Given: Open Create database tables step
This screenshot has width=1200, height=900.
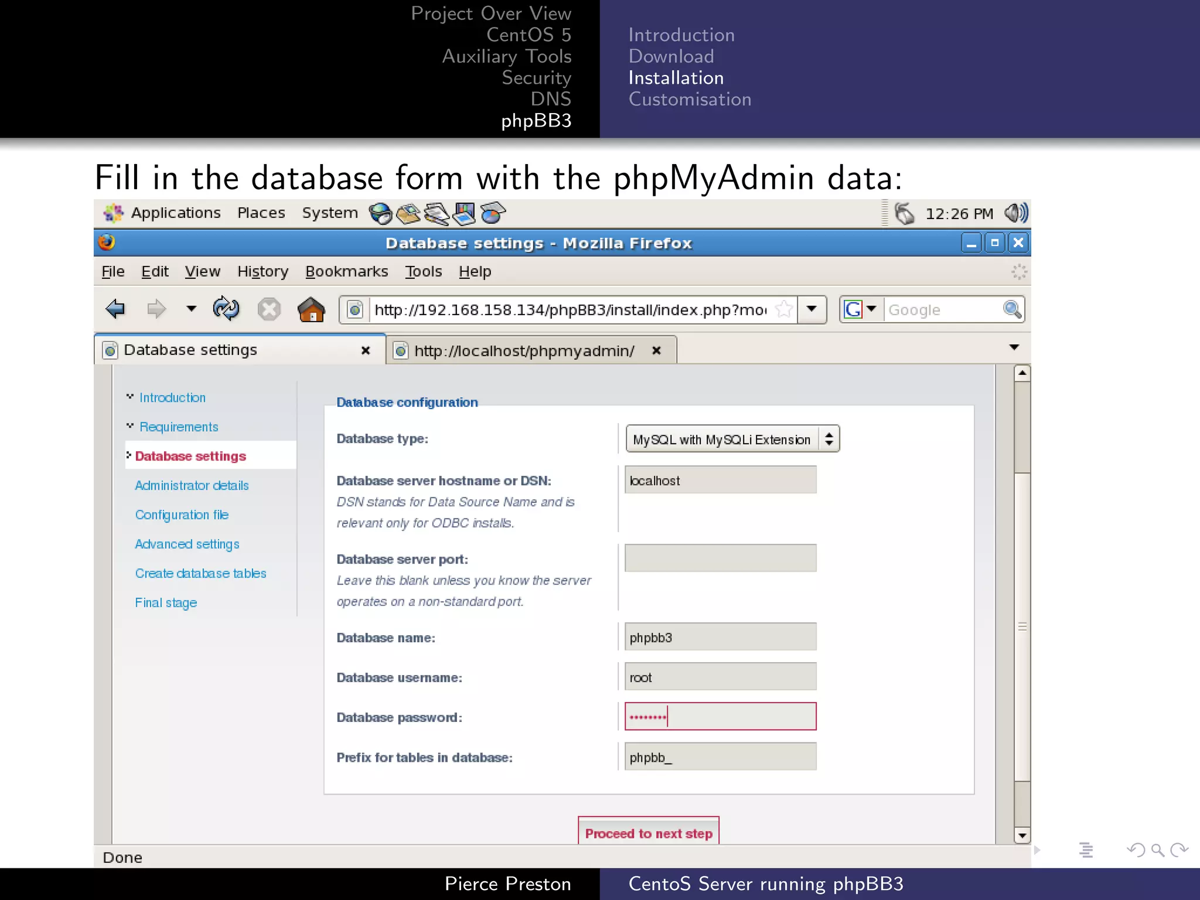Looking at the screenshot, I should click(200, 574).
